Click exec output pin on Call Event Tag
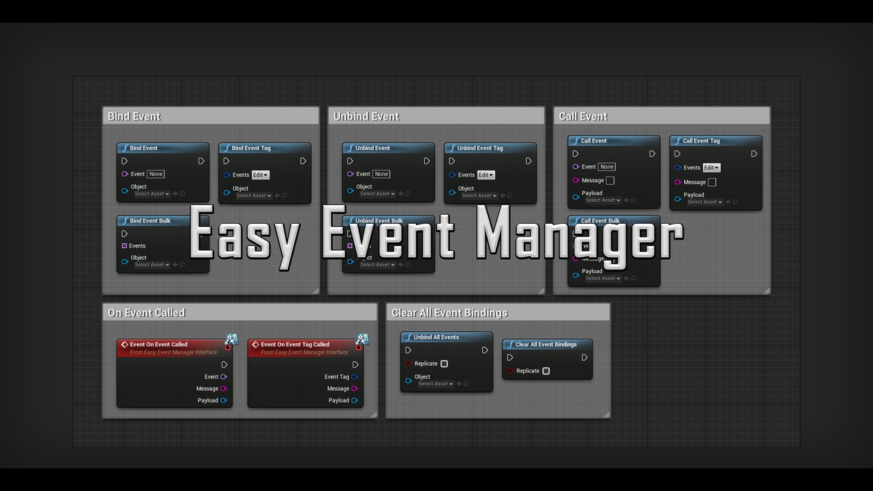 [x=754, y=153]
